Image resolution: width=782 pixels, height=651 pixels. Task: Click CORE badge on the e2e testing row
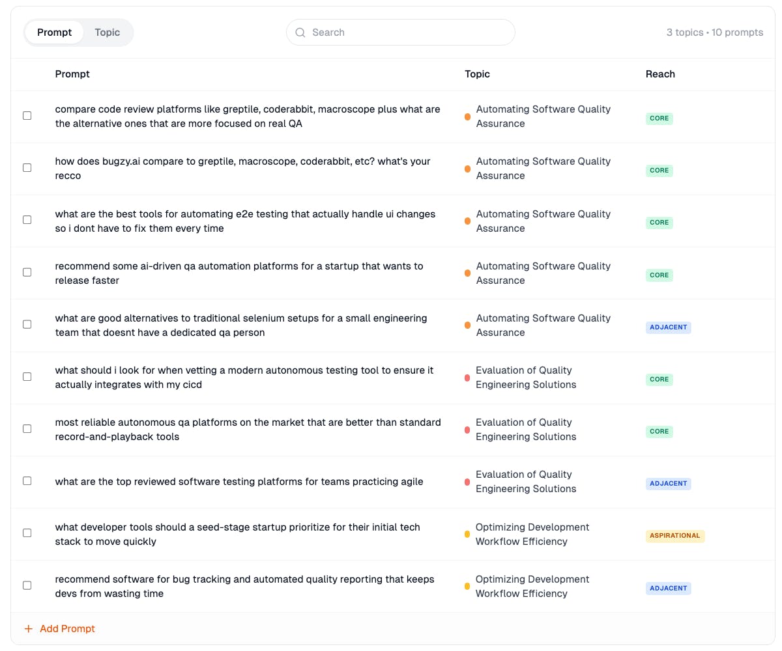point(659,223)
